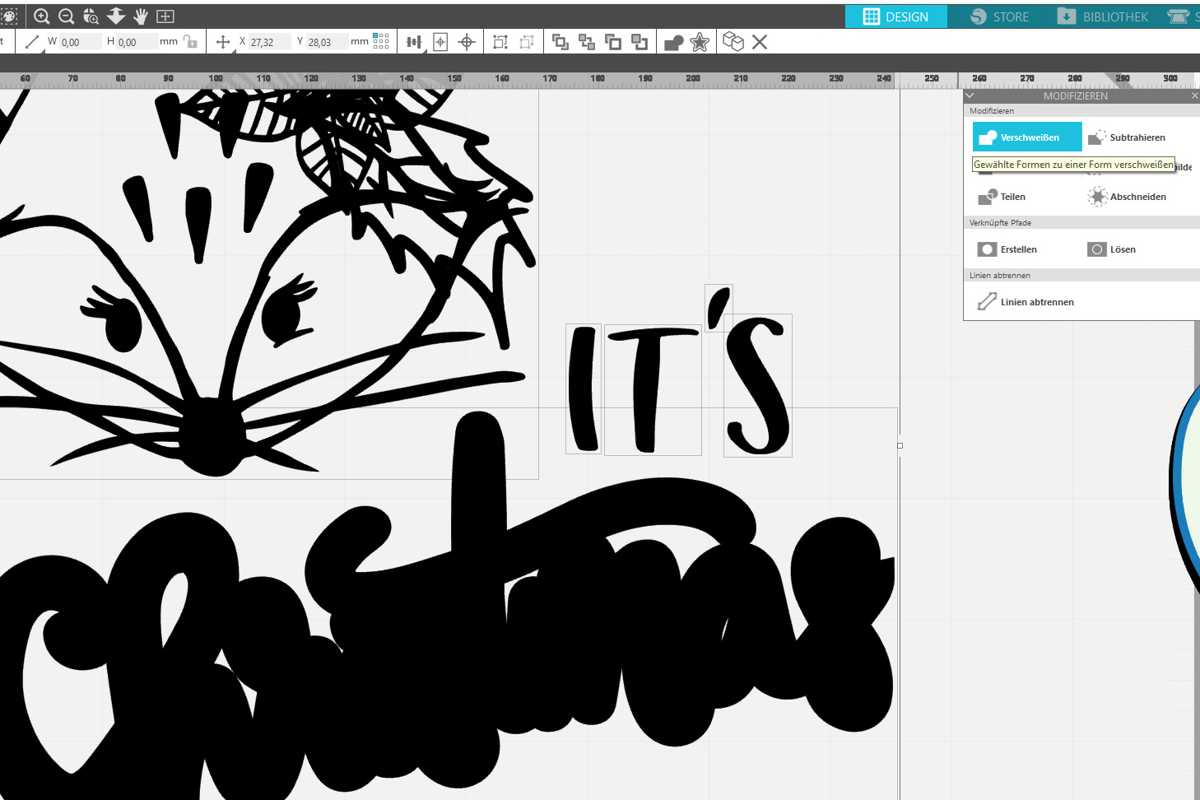Click the Fit to Window icon
The width and height of the screenshot is (1200, 800).
[165, 16]
